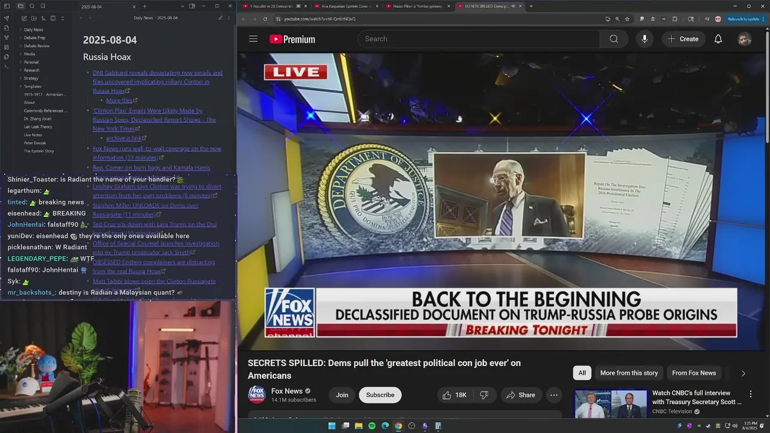770x433 pixels.
Task: Dislike the video with thumbs down
Action: (x=484, y=395)
